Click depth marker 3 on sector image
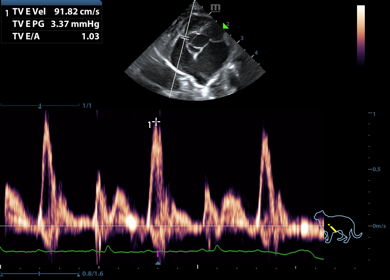Image resolution: width=390 pixels, height=280 pixels. click(x=242, y=38)
